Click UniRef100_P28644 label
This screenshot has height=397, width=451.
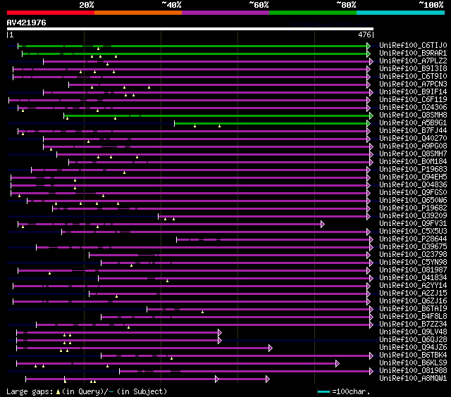413,239
